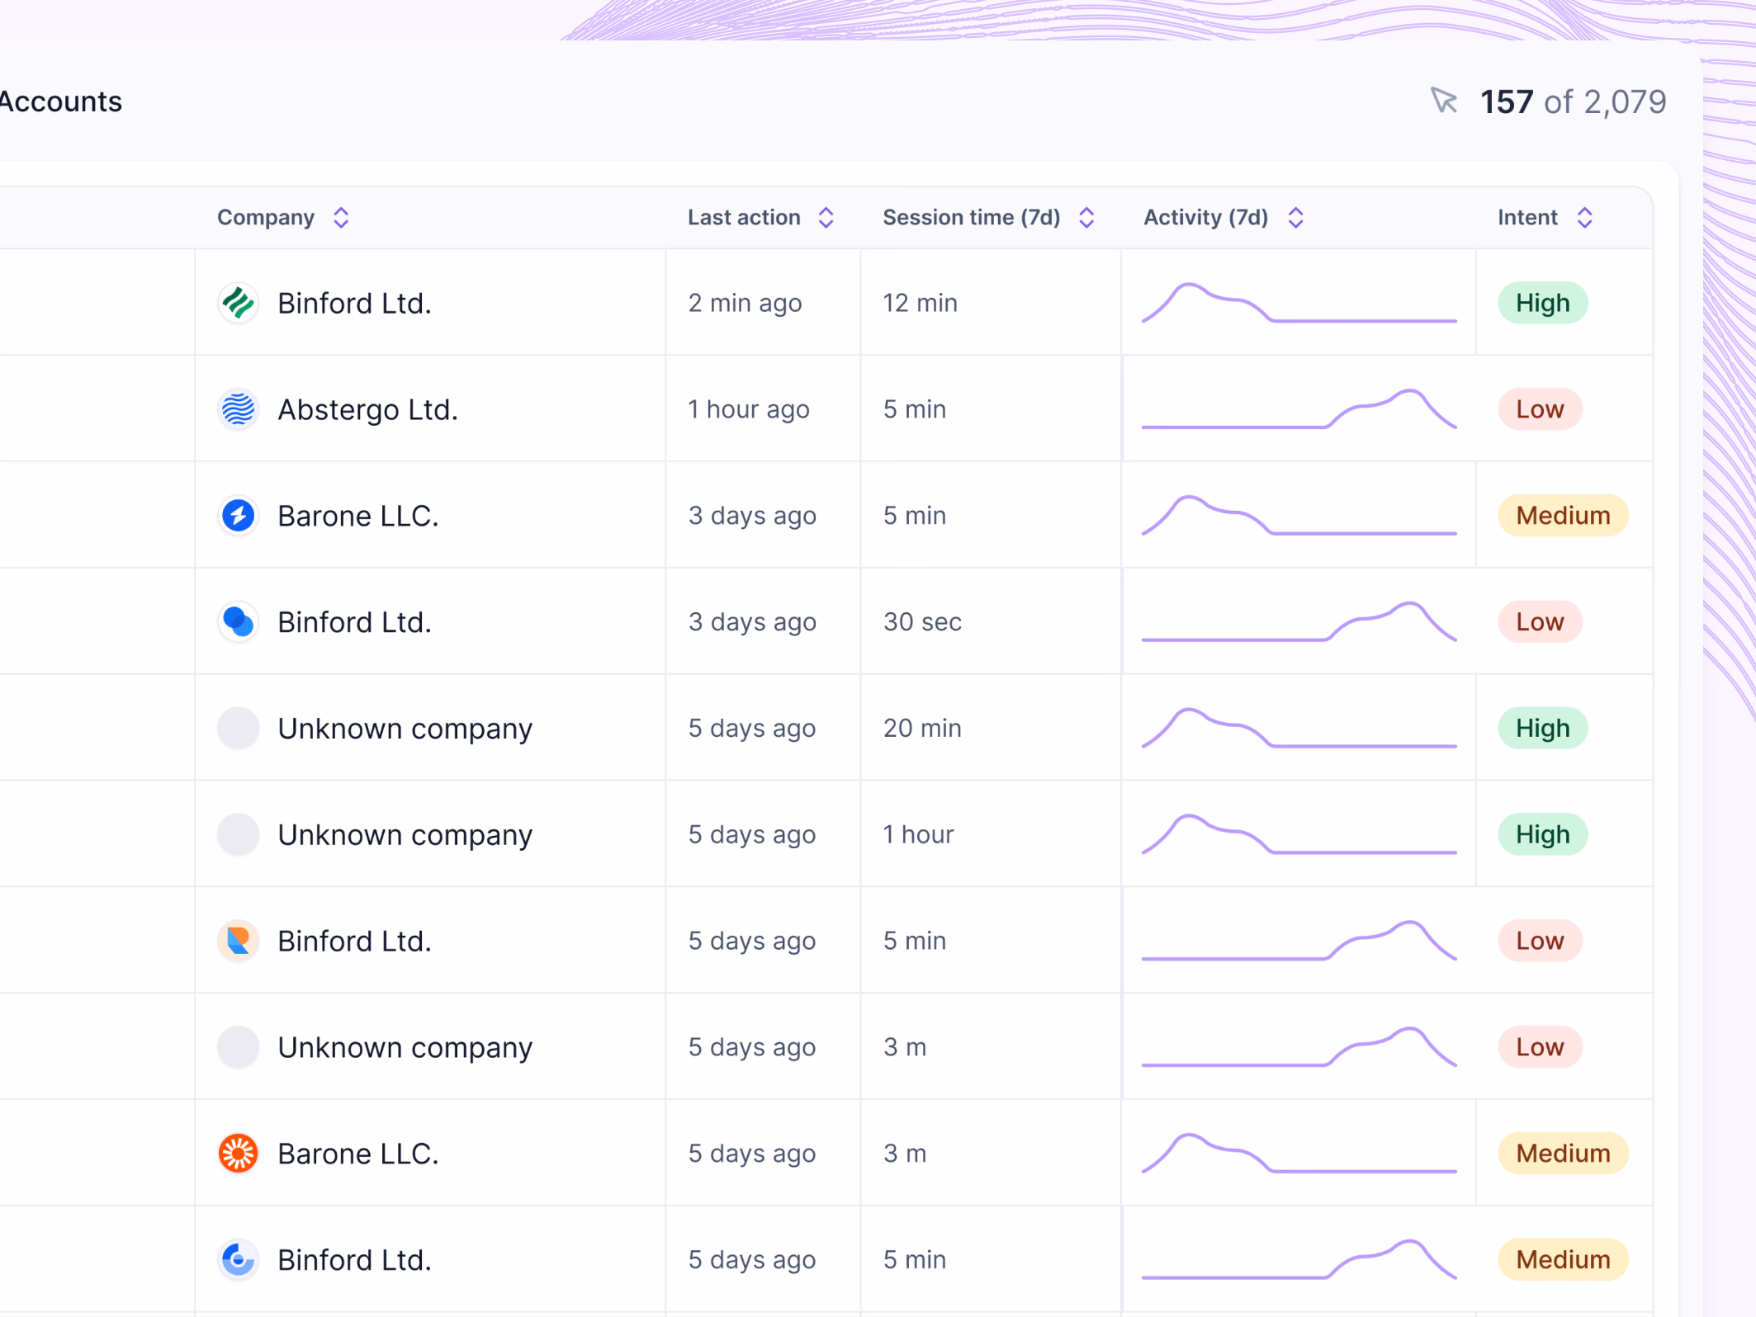Click the High intent badge for 12 min row
Screen dimensions: 1756x1317
(1542, 303)
